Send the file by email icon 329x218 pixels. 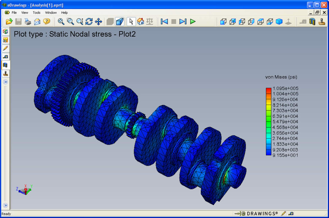(37, 22)
